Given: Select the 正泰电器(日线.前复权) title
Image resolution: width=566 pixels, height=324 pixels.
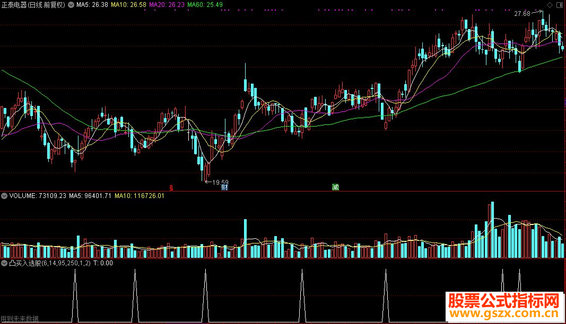Looking at the screenshot, I should click(x=33, y=5).
